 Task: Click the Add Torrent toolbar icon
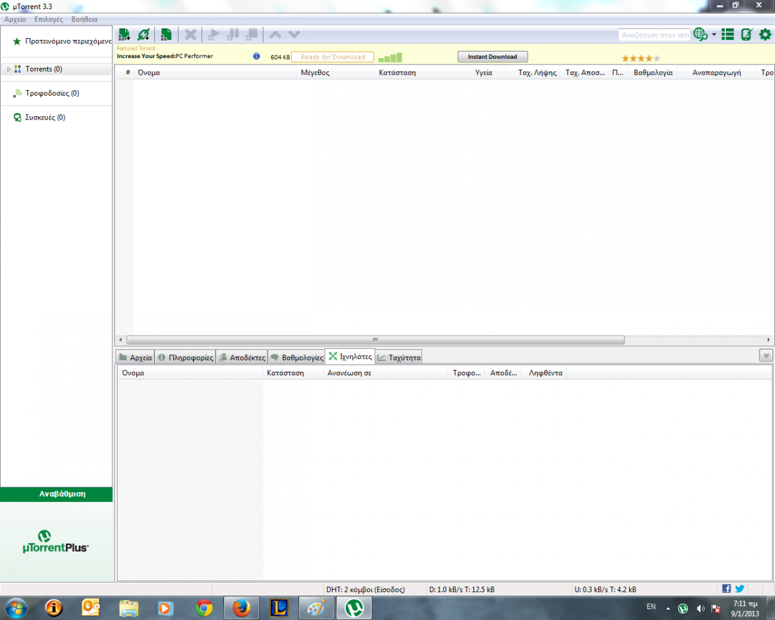[125, 35]
